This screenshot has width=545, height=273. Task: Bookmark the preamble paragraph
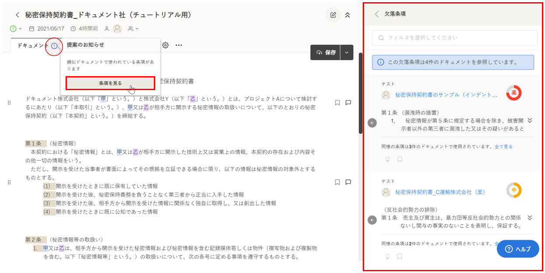pos(337,103)
